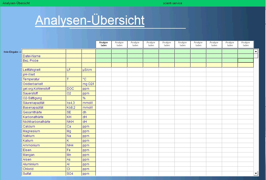The width and height of the screenshot is (266, 180).
Task: Click the 'gel.org.Kohlenstoff' row label
Action: [44, 89]
